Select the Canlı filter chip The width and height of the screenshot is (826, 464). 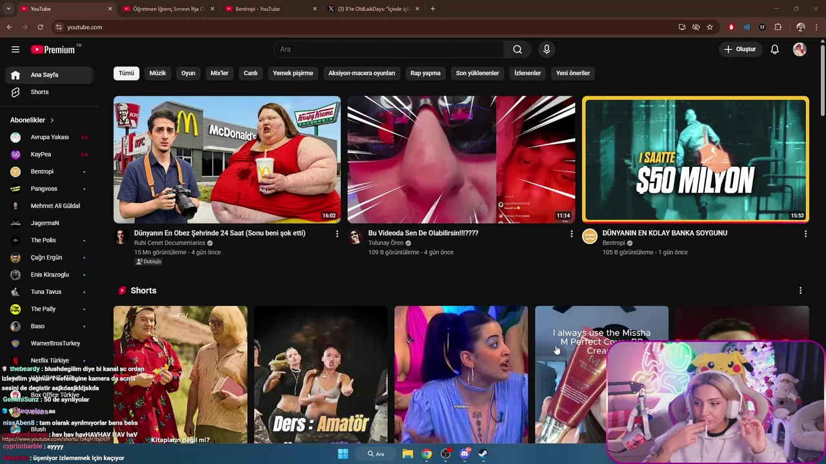[x=250, y=73]
